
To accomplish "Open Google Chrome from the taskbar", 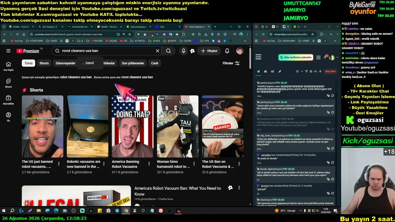I will click(x=126, y=211).
